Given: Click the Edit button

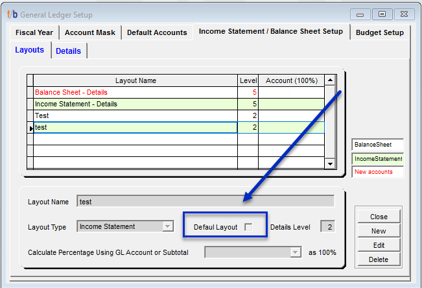Looking at the screenshot, I should click(379, 245).
